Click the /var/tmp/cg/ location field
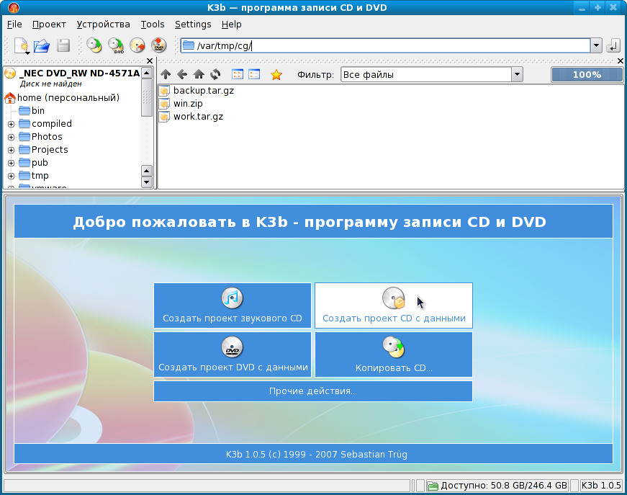The height and width of the screenshot is (495, 627). click(x=385, y=45)
